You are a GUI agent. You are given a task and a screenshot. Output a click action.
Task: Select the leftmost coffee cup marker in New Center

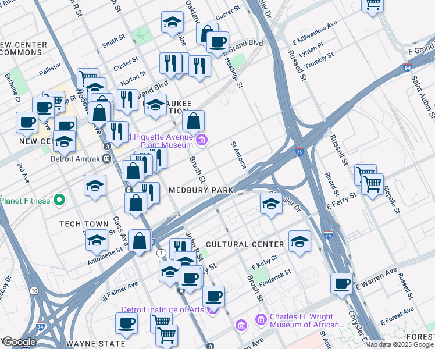(27, 123)
